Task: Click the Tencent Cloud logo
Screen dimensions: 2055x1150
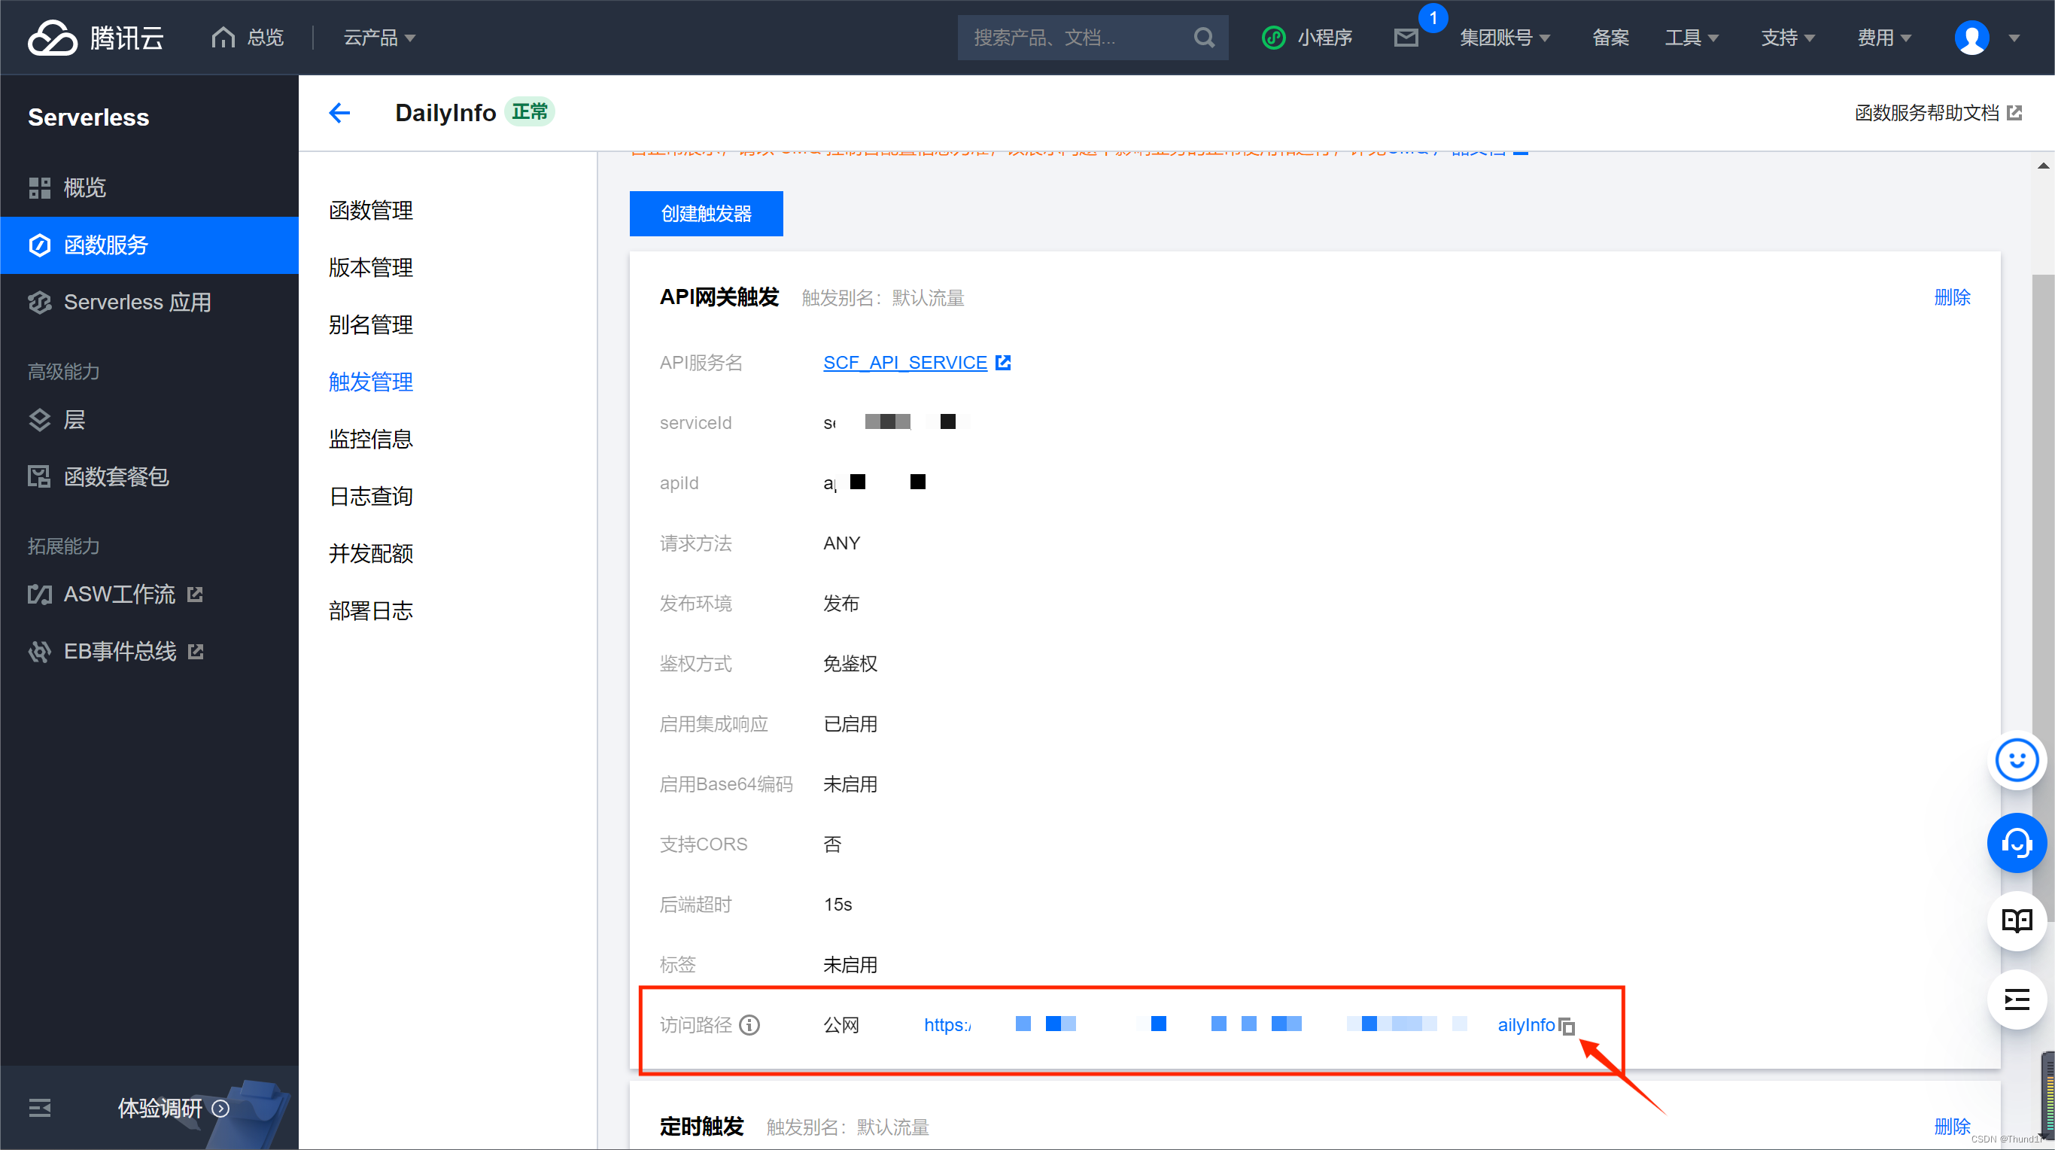Action: (96, 38)
